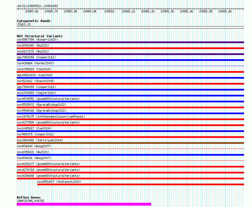The width and height of the screenshot is (252, 207).
Task: Open nsv6107171 (Wu2021) variant label
Action: tap(33, 51)
